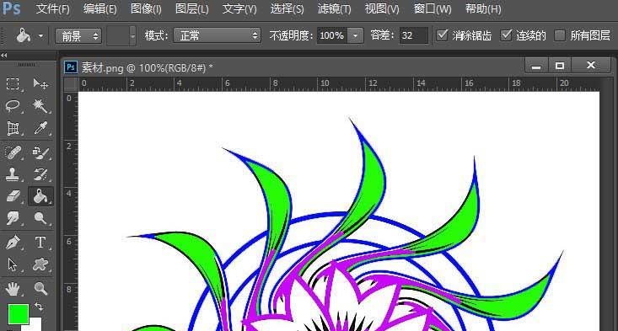Screen dimensions: 618x331
Task: Select the Dodge tool
Action: [x=40, y=217]
